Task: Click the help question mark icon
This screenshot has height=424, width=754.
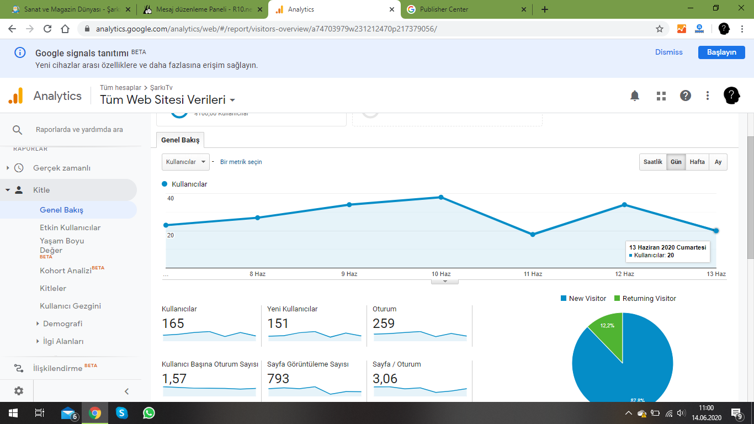Action: (x=686, y=96)
